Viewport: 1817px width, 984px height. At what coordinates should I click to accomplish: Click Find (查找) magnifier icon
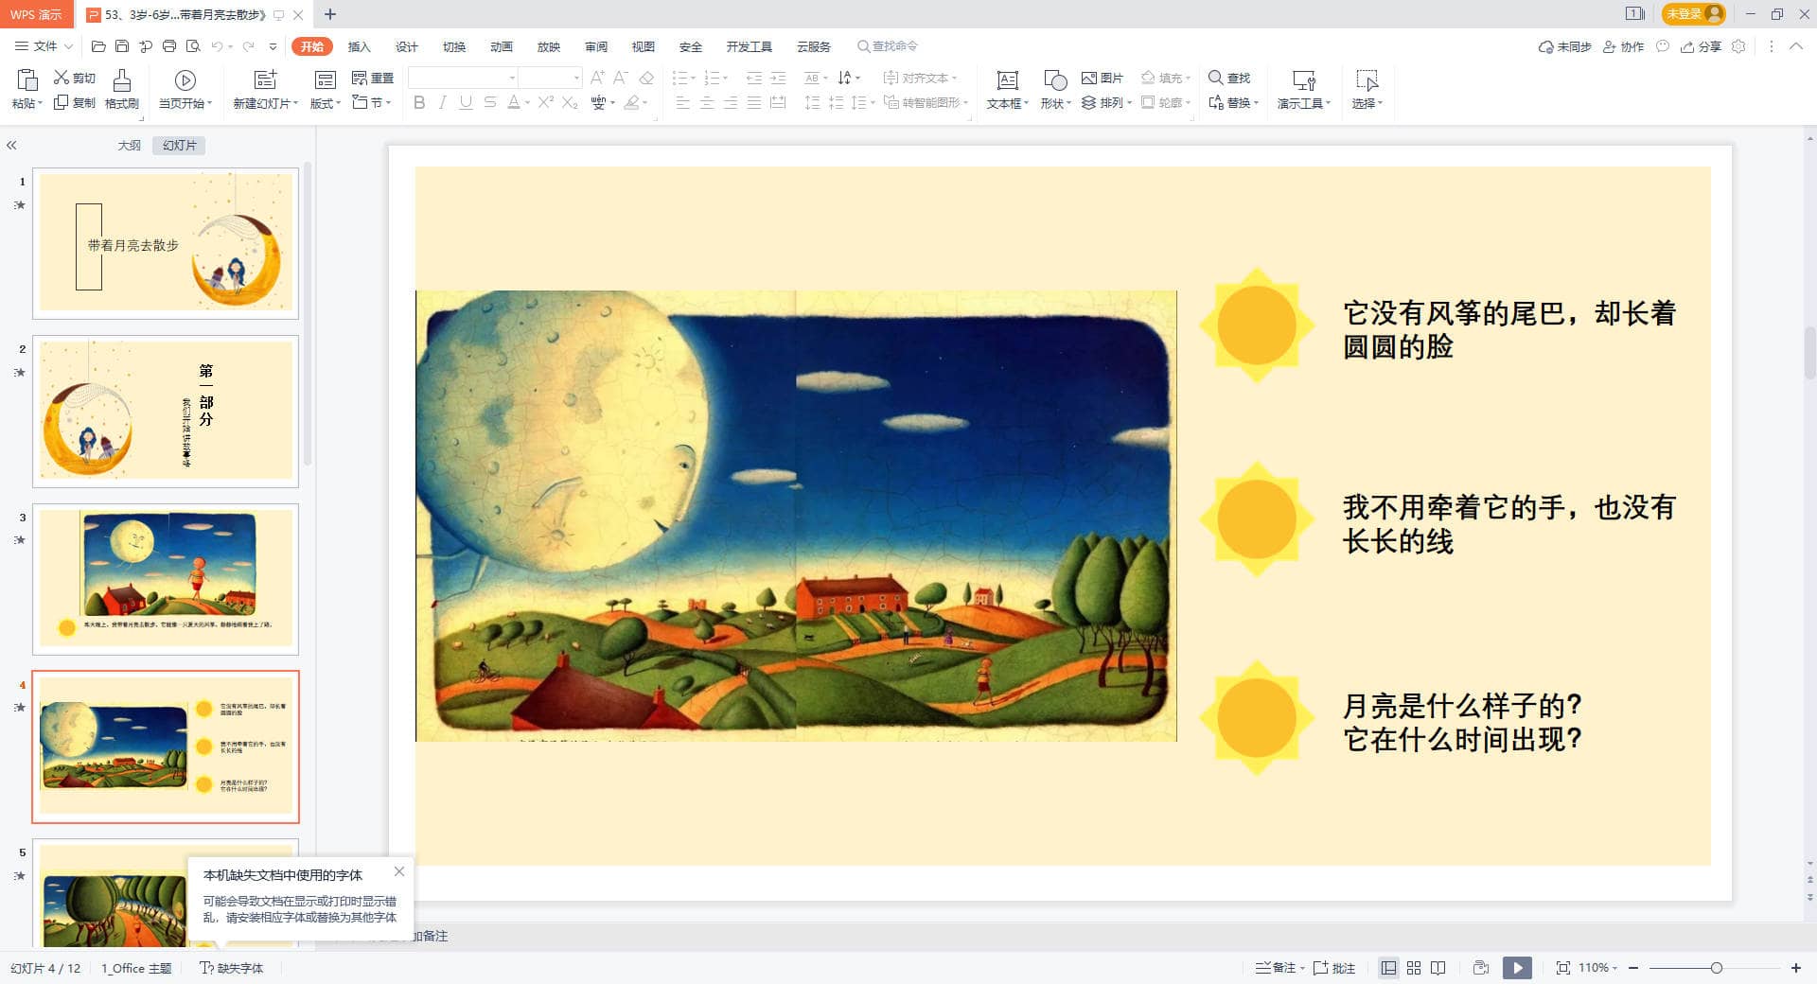click(x=1216, y=78)
